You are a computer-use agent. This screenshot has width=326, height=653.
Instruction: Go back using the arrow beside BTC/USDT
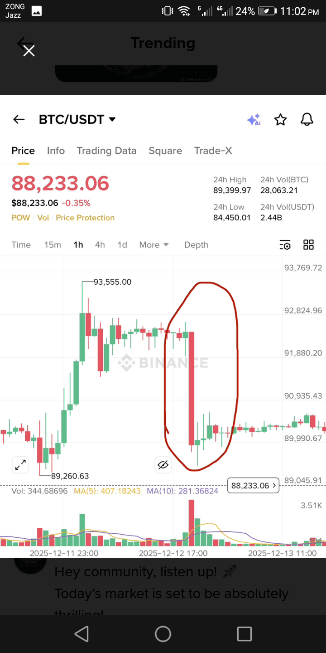(x=19, y=119)
